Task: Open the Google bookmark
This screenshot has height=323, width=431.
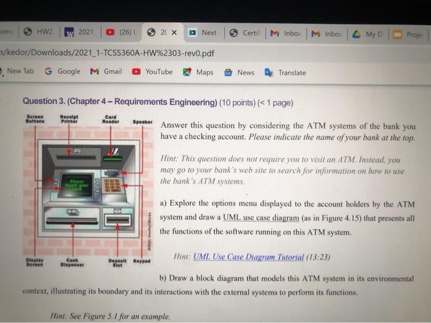Action: tap(62, 71)
